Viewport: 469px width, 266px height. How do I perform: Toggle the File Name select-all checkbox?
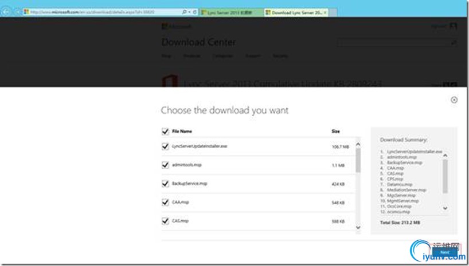pyautogui.click(x=165, y=132)
